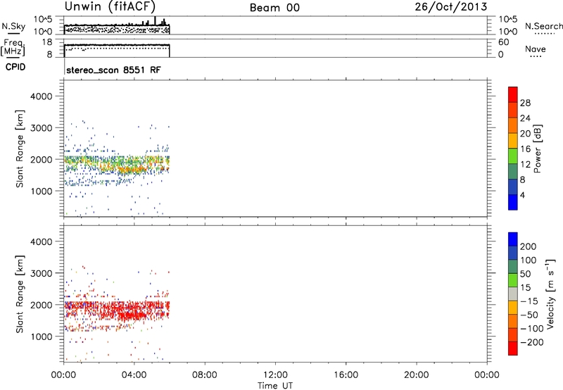The image size is (563, 390).
Task: Click the "Velocity [m s⁻¹]" colorbar label
Action: (x=550, y=294)
